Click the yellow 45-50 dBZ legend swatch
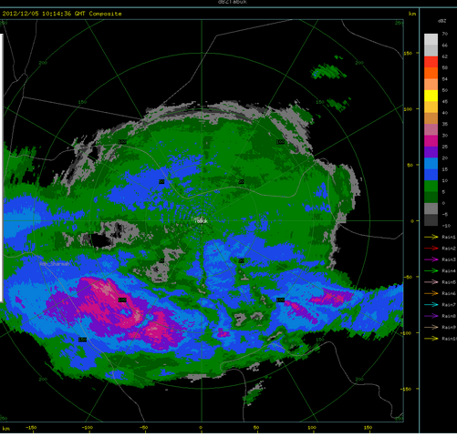This screenshot has width=457, height=437. pyautogui.click(x=431, y=96)
